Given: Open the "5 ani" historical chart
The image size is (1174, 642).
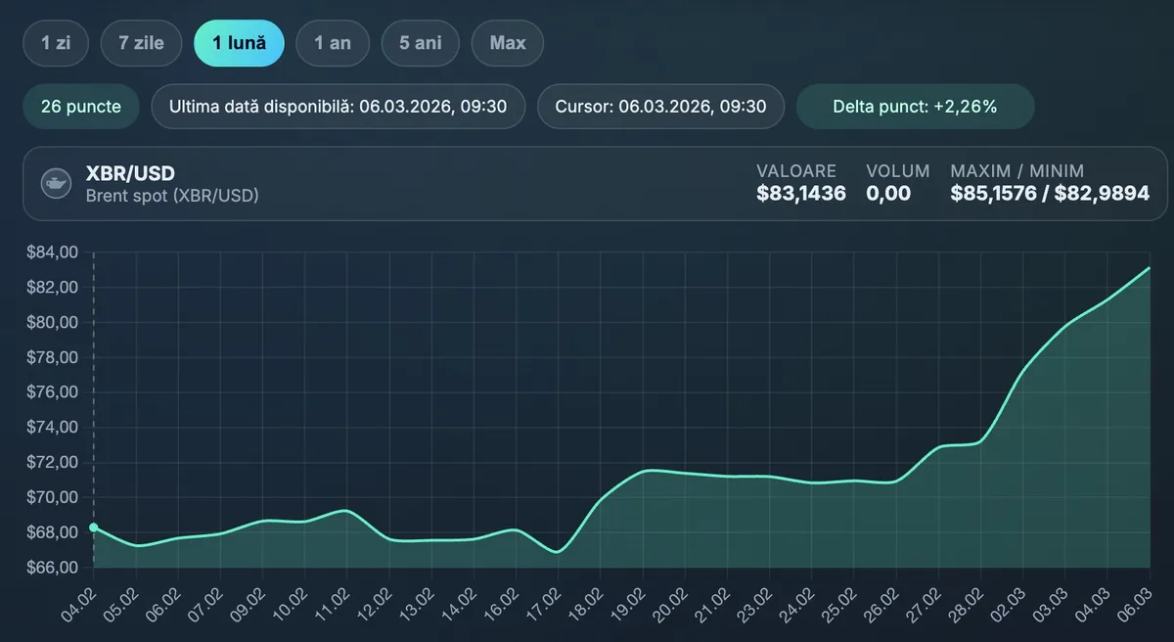Looking at the screenshot, I should 420,42.
